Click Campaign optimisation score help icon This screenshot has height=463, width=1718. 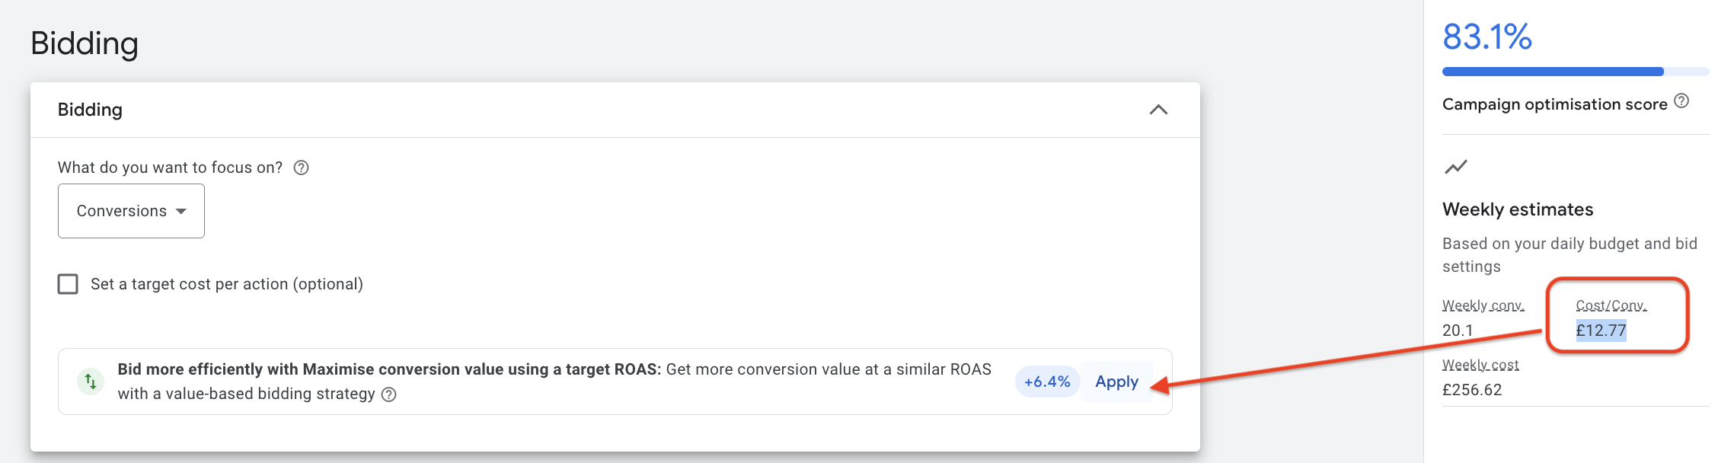[1681, 101]
